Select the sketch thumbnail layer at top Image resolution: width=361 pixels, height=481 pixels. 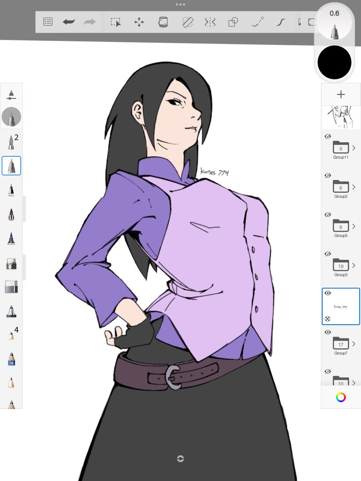click(x=341, y=117)
